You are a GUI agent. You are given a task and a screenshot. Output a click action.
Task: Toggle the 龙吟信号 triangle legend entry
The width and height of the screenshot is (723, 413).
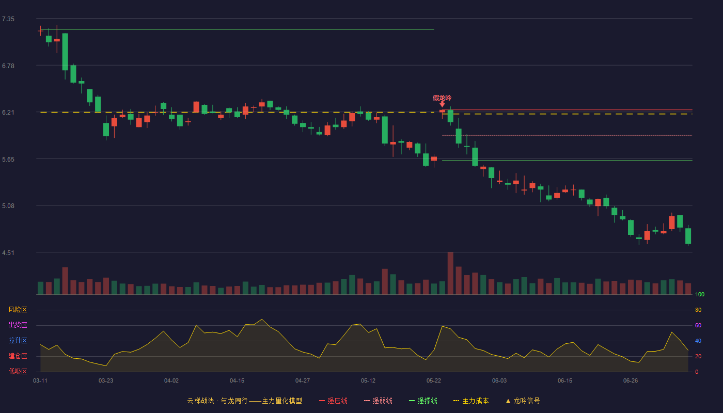click(x=522, y=401)
